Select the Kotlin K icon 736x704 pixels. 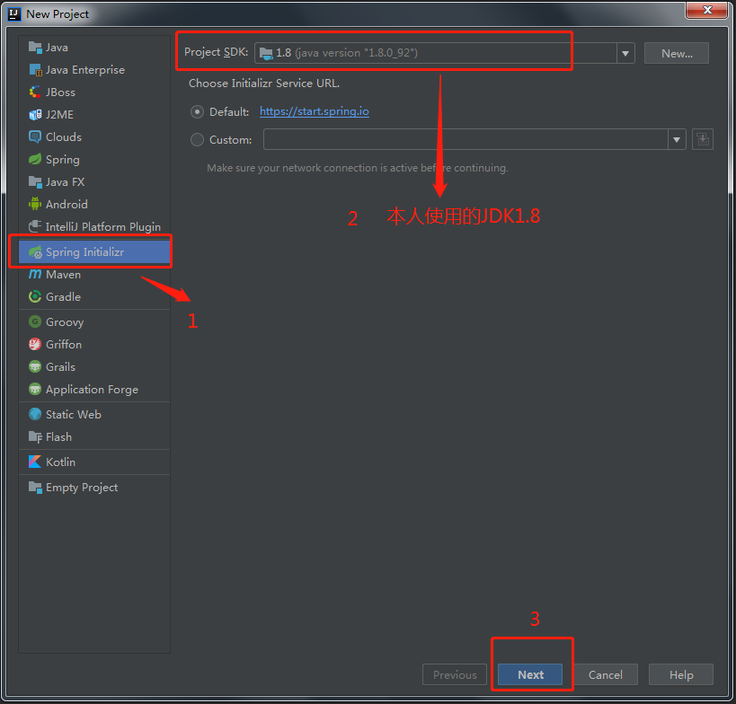pos(35,462)
